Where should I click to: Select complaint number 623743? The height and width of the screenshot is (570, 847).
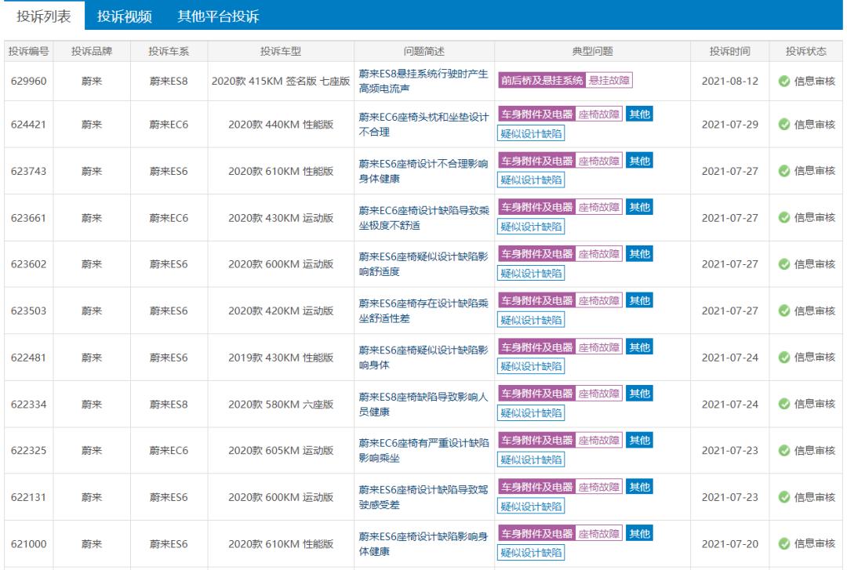coord(29,171)
